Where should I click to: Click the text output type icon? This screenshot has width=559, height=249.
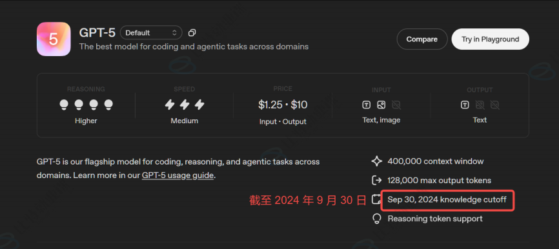coord(465,105)
